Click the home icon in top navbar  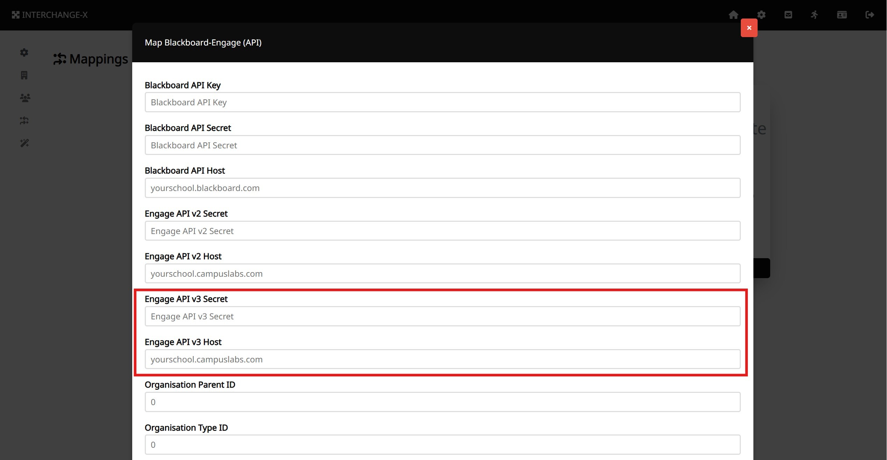pos(733,15)
